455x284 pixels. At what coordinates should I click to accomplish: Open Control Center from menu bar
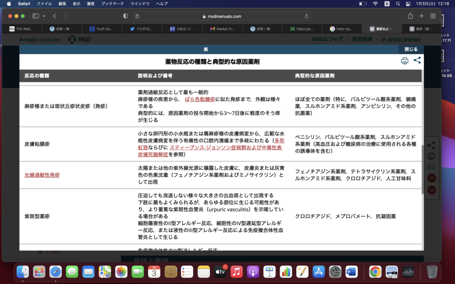point(408,4)
